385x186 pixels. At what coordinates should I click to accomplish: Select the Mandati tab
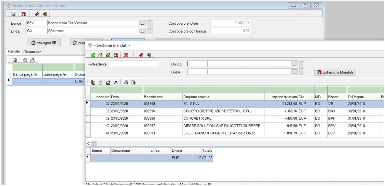pos(14,52)
